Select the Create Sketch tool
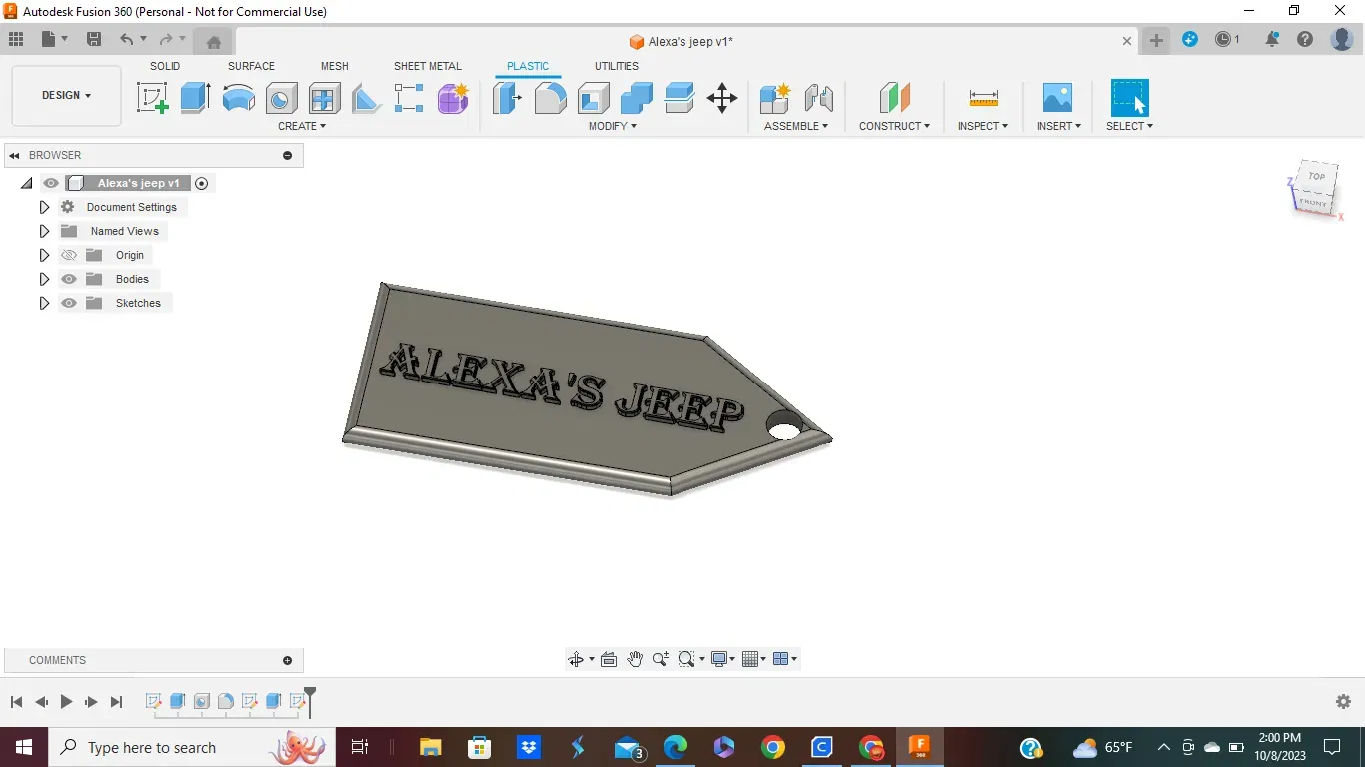This screenshot has height=767, width=1365. [x=152, y=98]
